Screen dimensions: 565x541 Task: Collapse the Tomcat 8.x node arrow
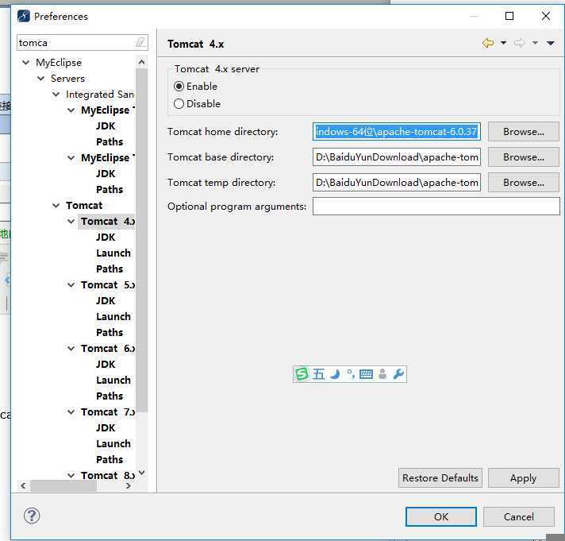point(71,475)
